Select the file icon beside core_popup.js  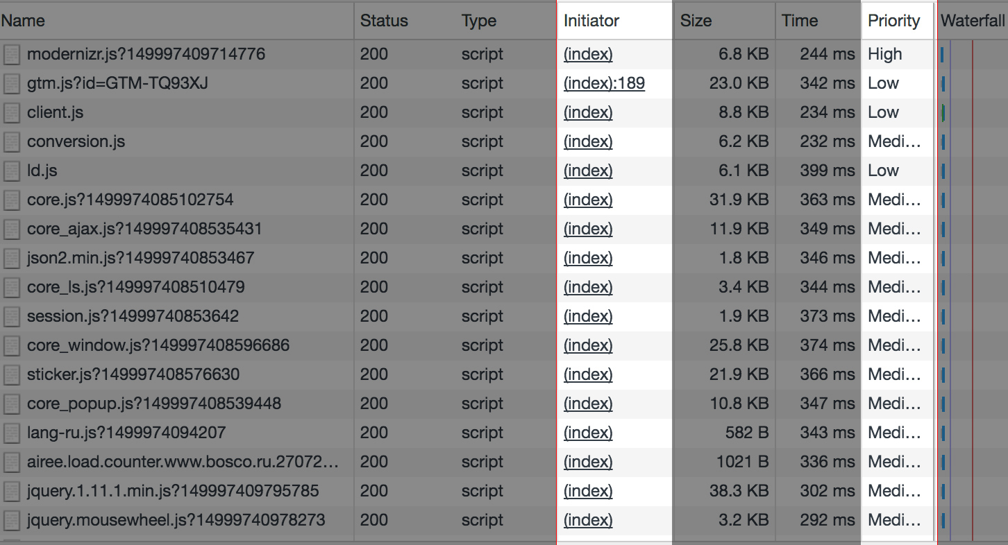[x=11, y=404]
